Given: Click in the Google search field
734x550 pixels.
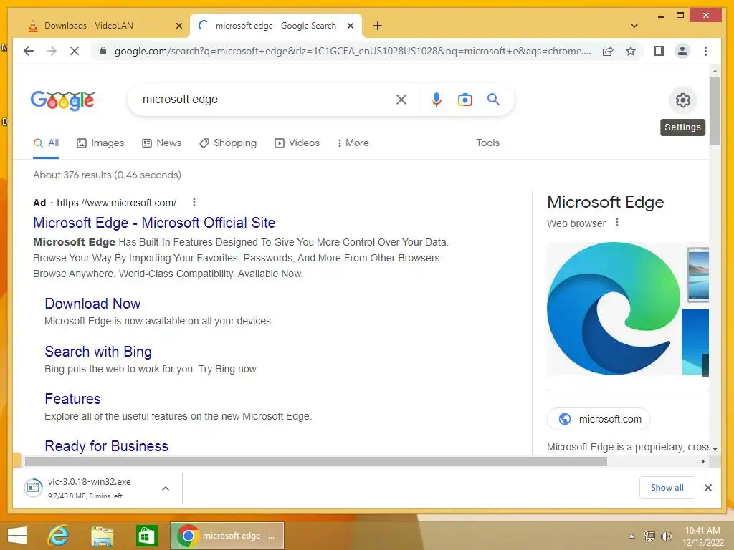Looking at the screenshot, I should coord(267,99).
